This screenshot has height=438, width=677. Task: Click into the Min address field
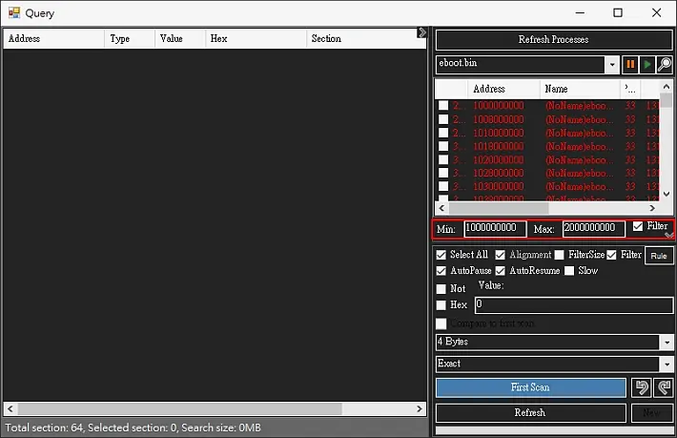tap(495, 228)
